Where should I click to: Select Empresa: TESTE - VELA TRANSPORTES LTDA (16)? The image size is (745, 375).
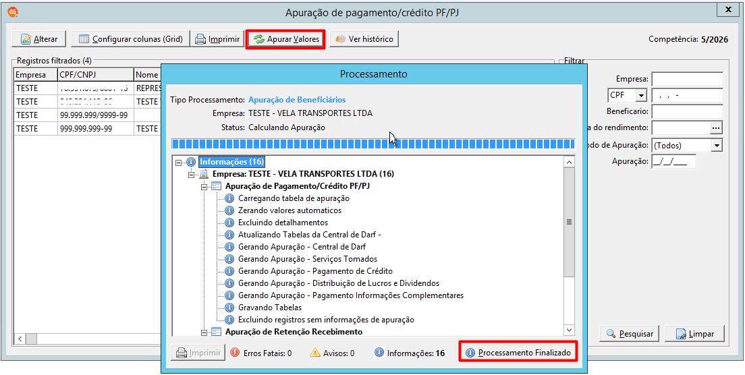tap(303, 174)
